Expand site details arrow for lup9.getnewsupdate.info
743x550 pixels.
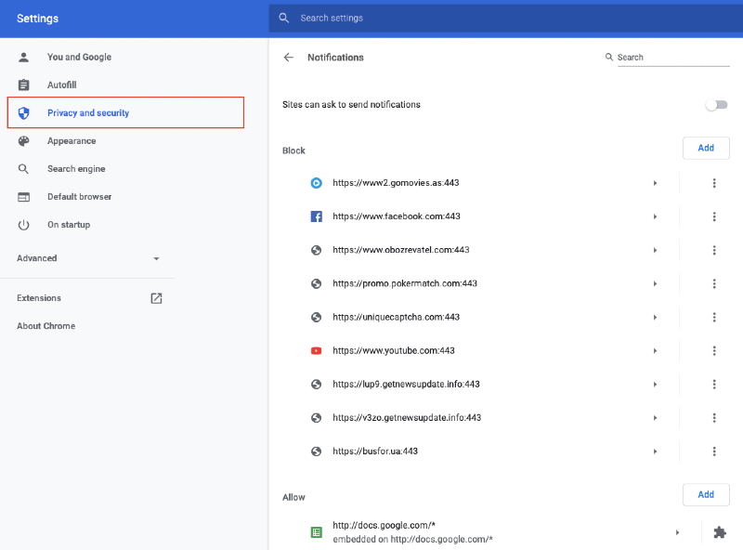pos(655,384)
